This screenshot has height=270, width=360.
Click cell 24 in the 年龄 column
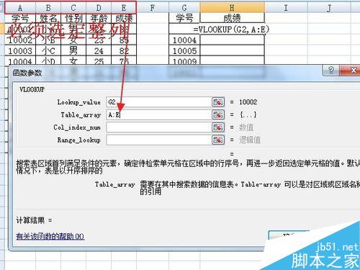(x=99, y=50)
